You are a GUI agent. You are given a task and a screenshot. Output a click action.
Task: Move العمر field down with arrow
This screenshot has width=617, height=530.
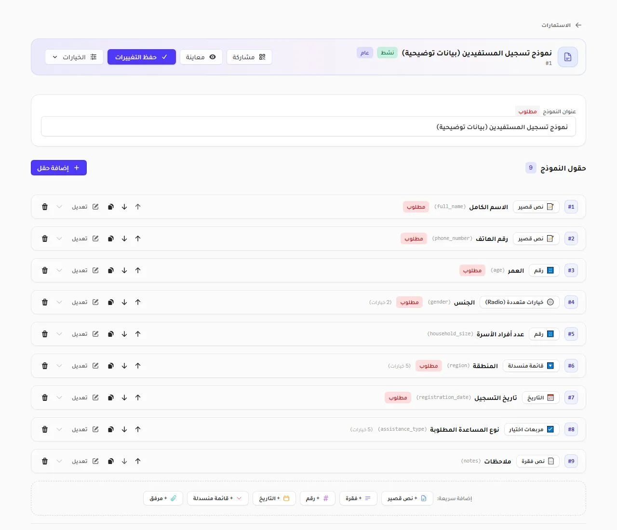[x=124, y=270]
